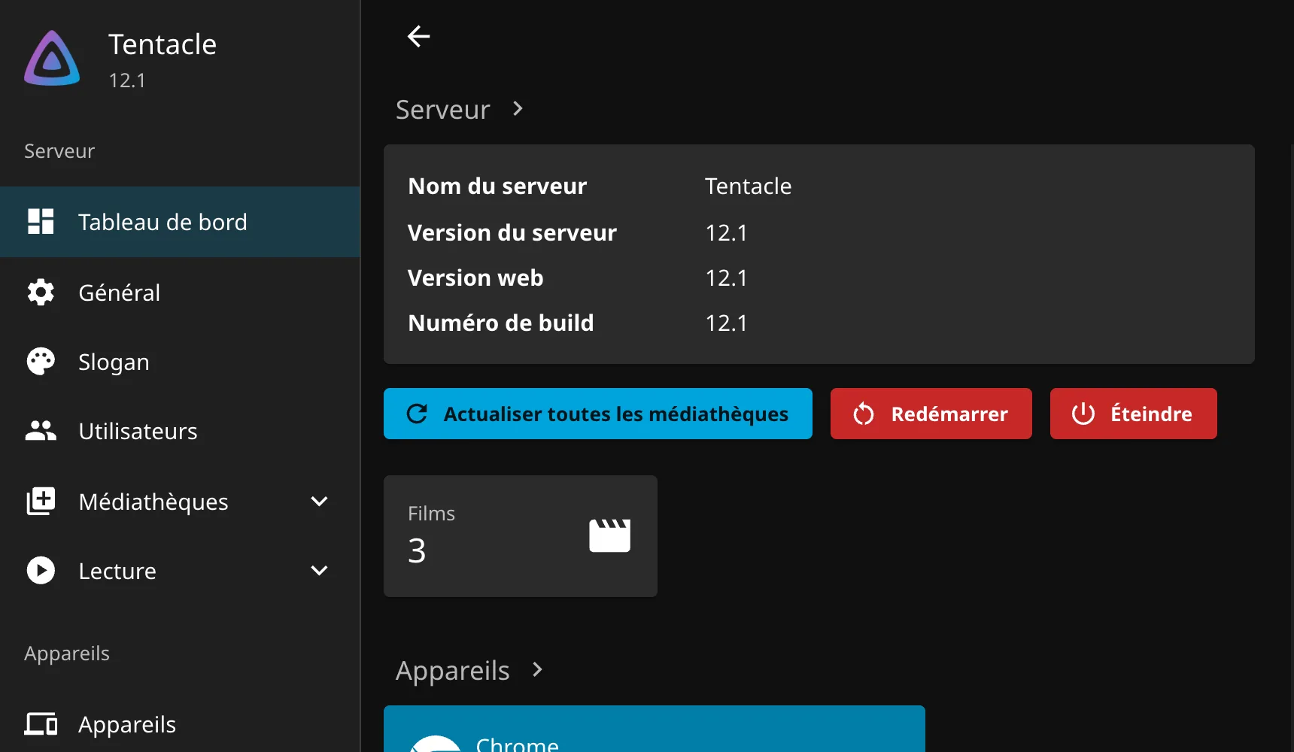Select the Slogan sidebar item
This screenshot has width=1294, height=752.
[x=180, y=362]
